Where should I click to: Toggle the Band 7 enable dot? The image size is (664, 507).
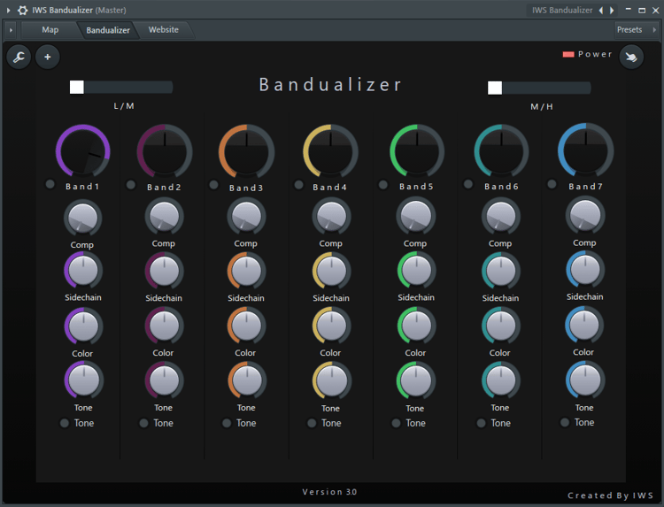click(552, 184)
